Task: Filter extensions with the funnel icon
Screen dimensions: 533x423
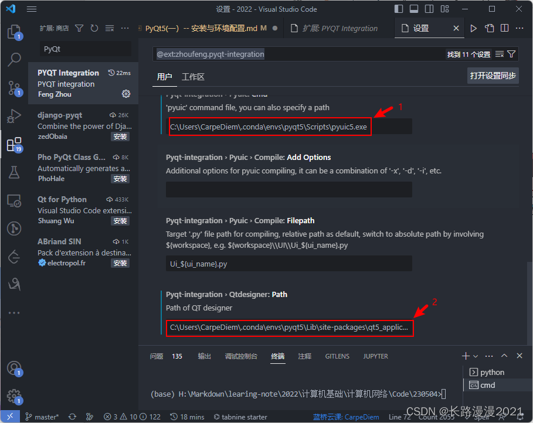Action: 79,28
